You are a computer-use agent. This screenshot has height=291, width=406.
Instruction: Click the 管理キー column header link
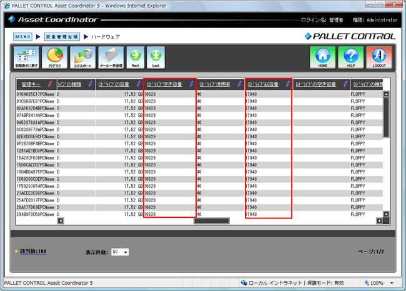[31, 84]
